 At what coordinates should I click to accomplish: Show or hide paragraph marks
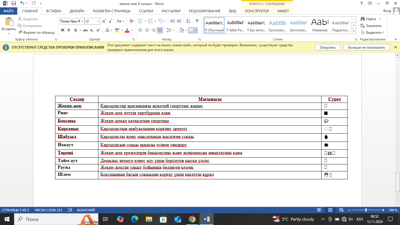pos(197,21)
